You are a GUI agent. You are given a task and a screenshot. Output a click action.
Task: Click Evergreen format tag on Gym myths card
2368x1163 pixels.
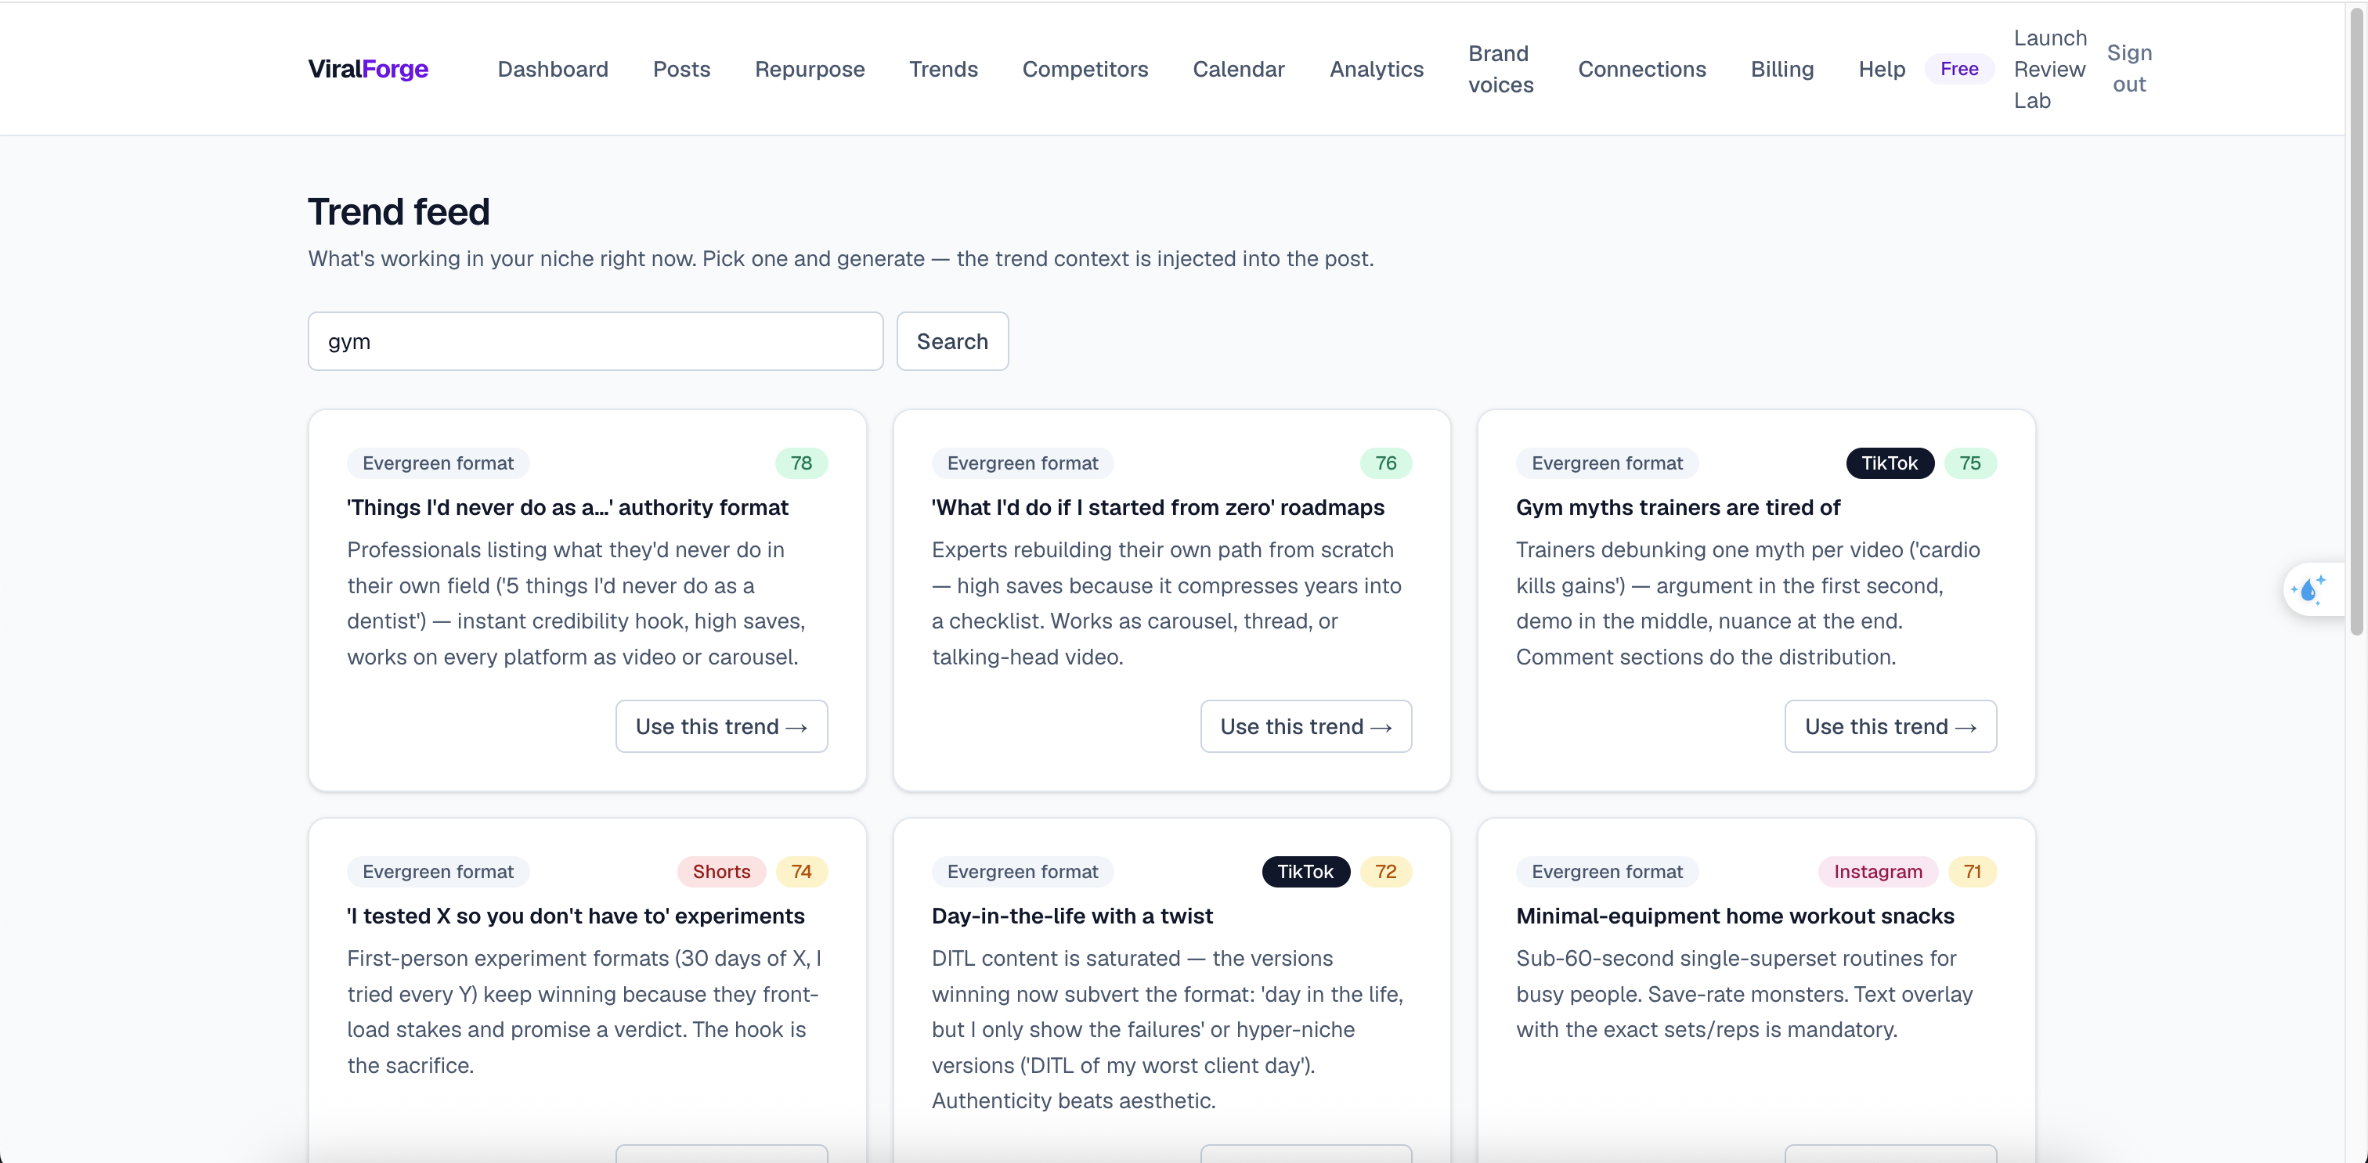coord(1607,463)
